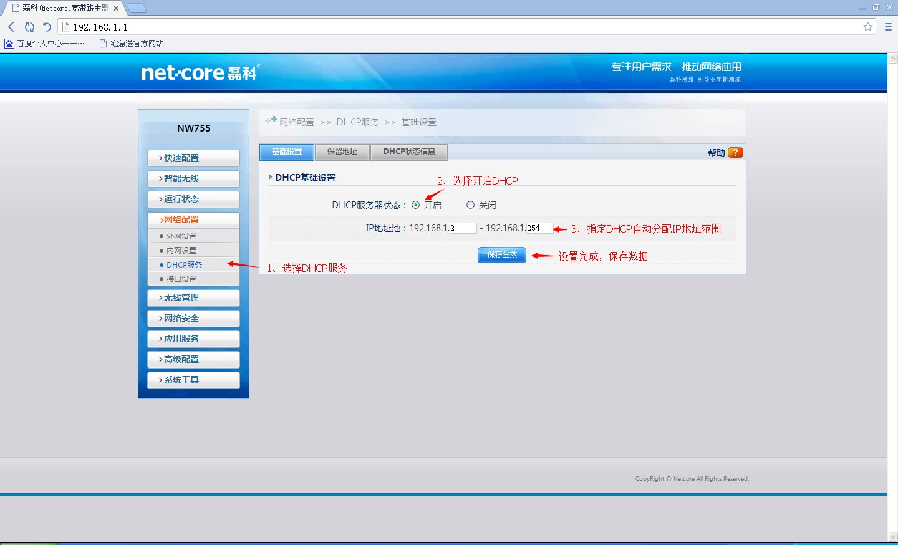Click the net-core 磊科 logo
This screenshot has height=545, width=898.
[198, 72]
